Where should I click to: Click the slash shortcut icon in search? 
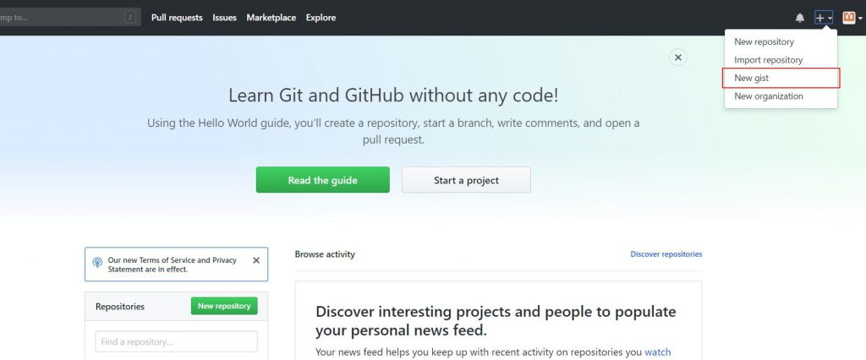click(x=130, y=17)
